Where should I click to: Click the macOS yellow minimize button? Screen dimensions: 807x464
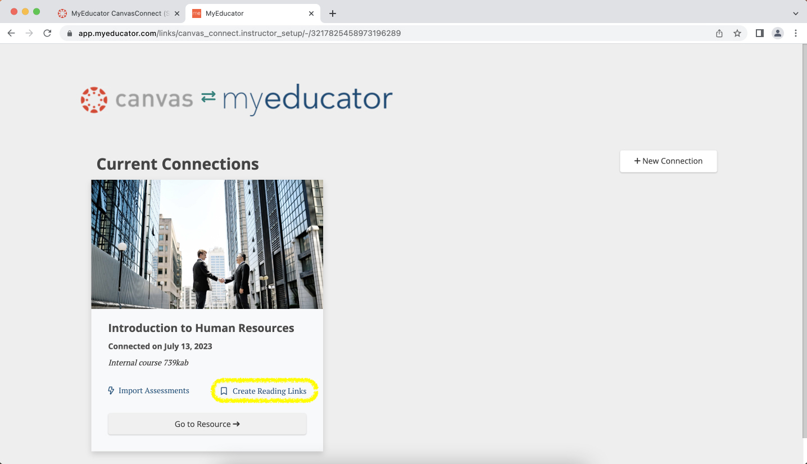pyautogui.click(x=25, y=12)
